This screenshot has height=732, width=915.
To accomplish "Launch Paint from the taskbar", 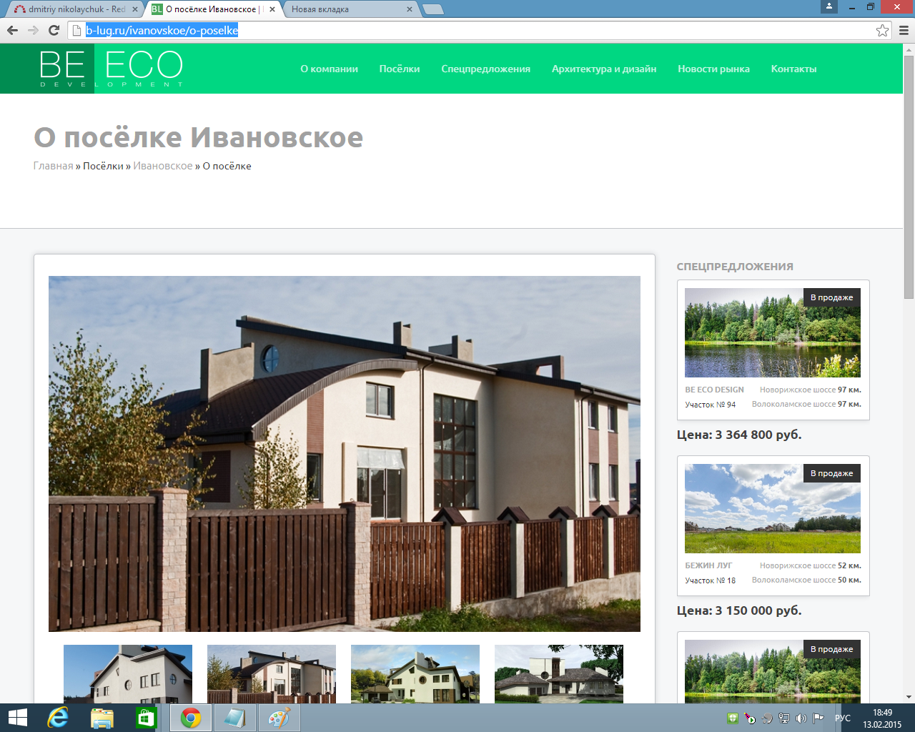I will pyautogui.click(x=279, y=718).
